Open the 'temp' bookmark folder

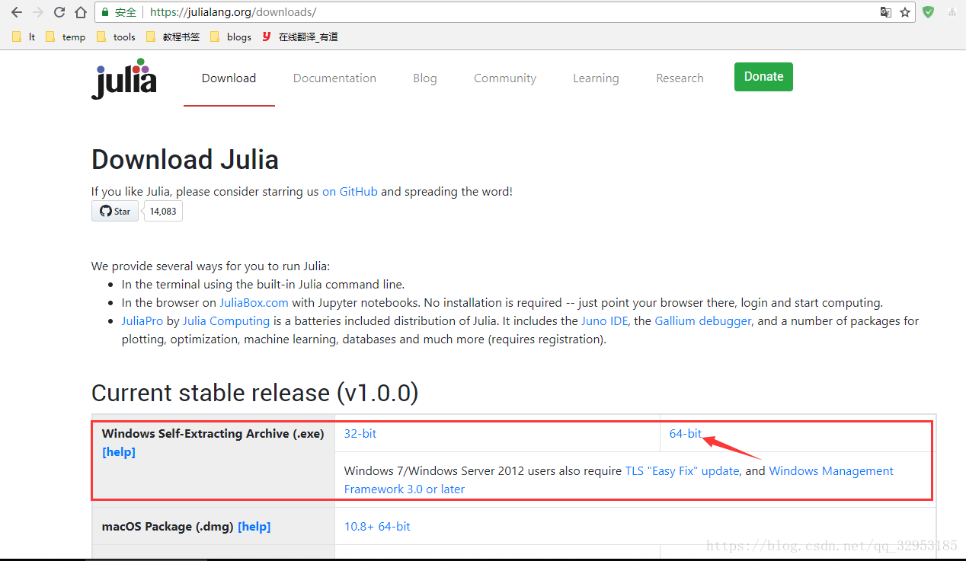pyautogui.click(x=66, y=37)
